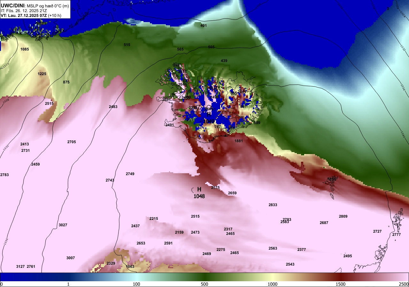
Task: Click the height value '505'
Action: tap(211, 47)
